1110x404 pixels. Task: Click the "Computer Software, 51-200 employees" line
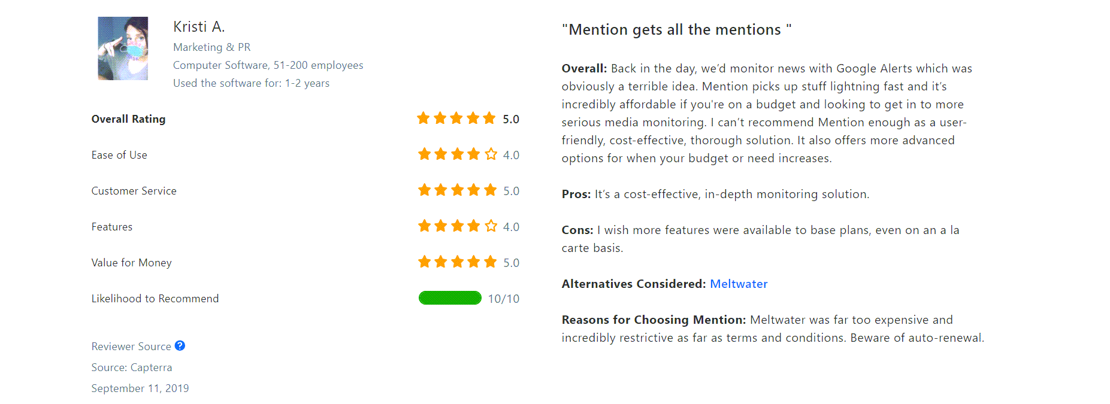click(268, 65)
